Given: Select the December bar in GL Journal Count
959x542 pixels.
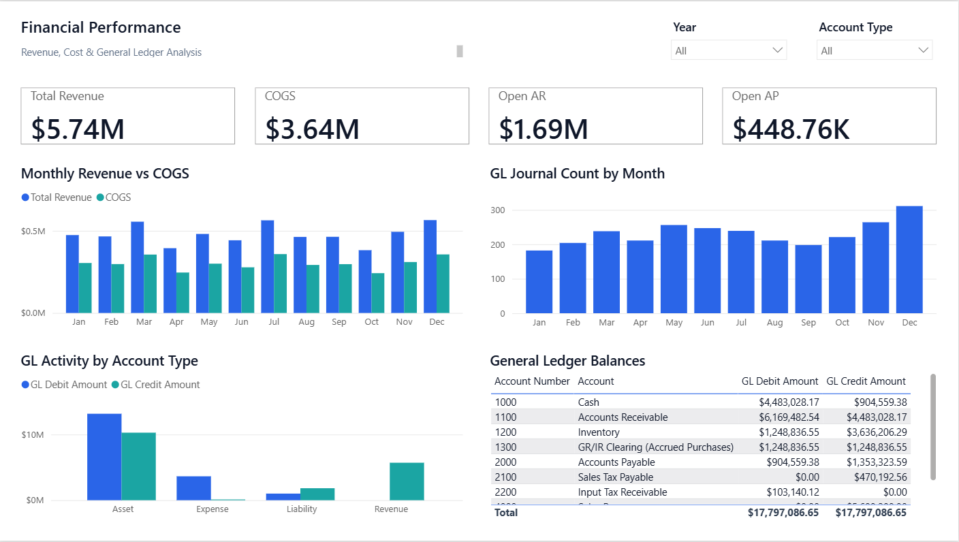Looking at the screenshot, I should pyautogui.click(x=909, y=259).
